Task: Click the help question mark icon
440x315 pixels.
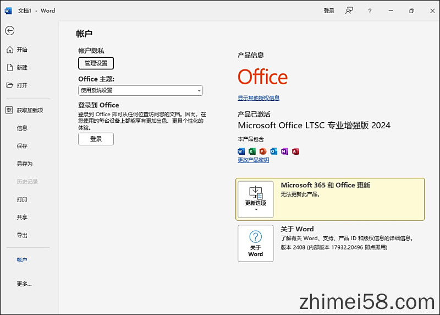Action: pyautogui.click(x=370, y=10)
